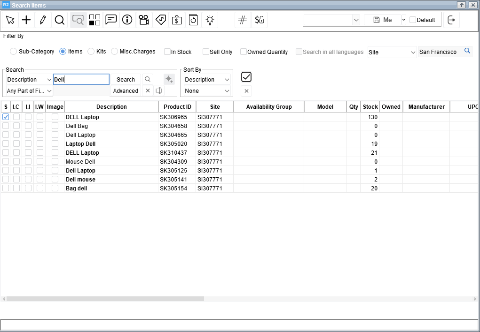Click the Manufacturer column header
480x332 pixels.
pyautogui.click(x=426, y=107)
